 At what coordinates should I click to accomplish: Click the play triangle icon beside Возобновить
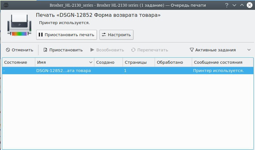click(92, 50)
